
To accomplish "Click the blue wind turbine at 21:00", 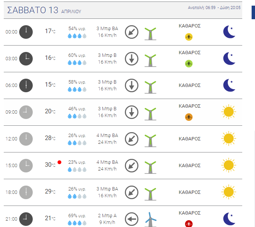I will tap(150, 219).
